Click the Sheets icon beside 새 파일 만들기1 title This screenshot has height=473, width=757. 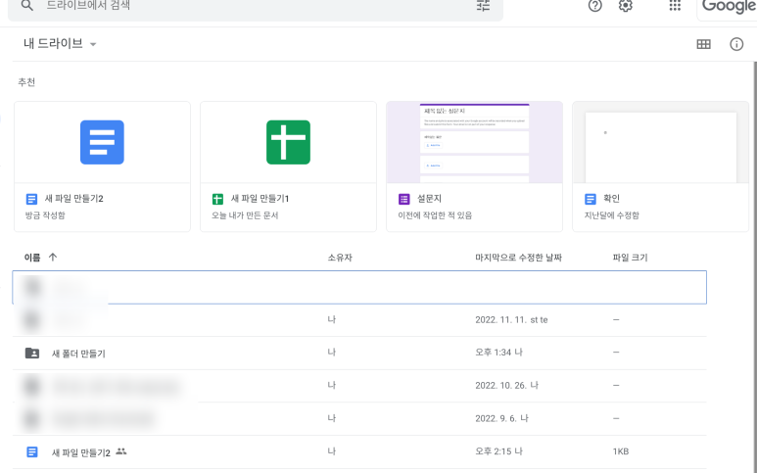[x=217, y=199]
